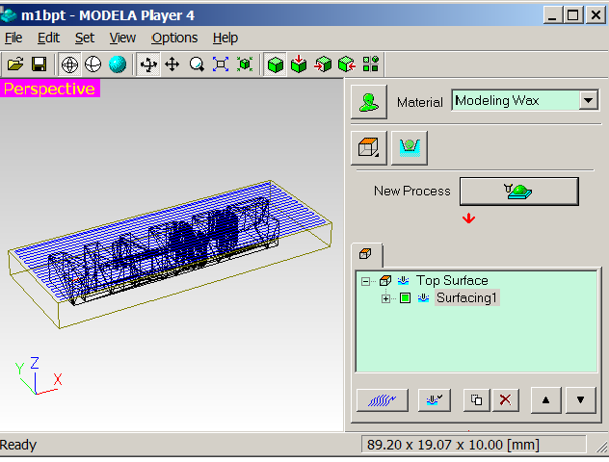Click the Ready status text
This screenshot has width=609, height=462.
click(18, 445)
